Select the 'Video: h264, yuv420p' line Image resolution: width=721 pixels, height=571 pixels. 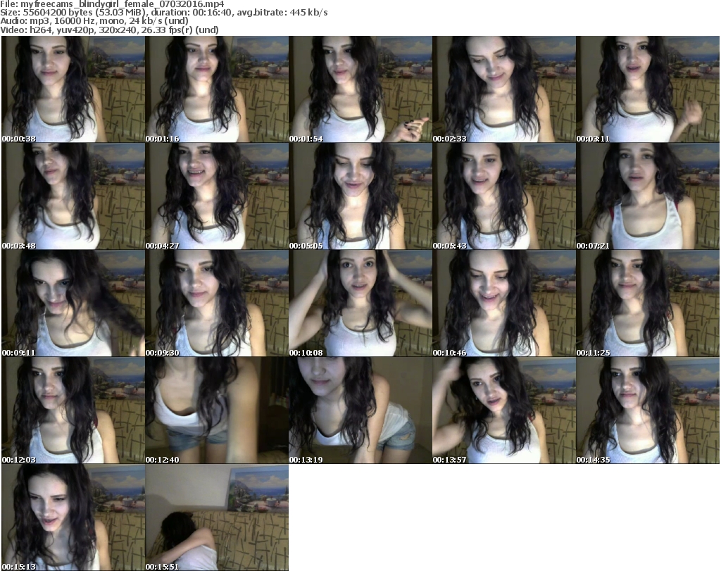click(109, 30)
